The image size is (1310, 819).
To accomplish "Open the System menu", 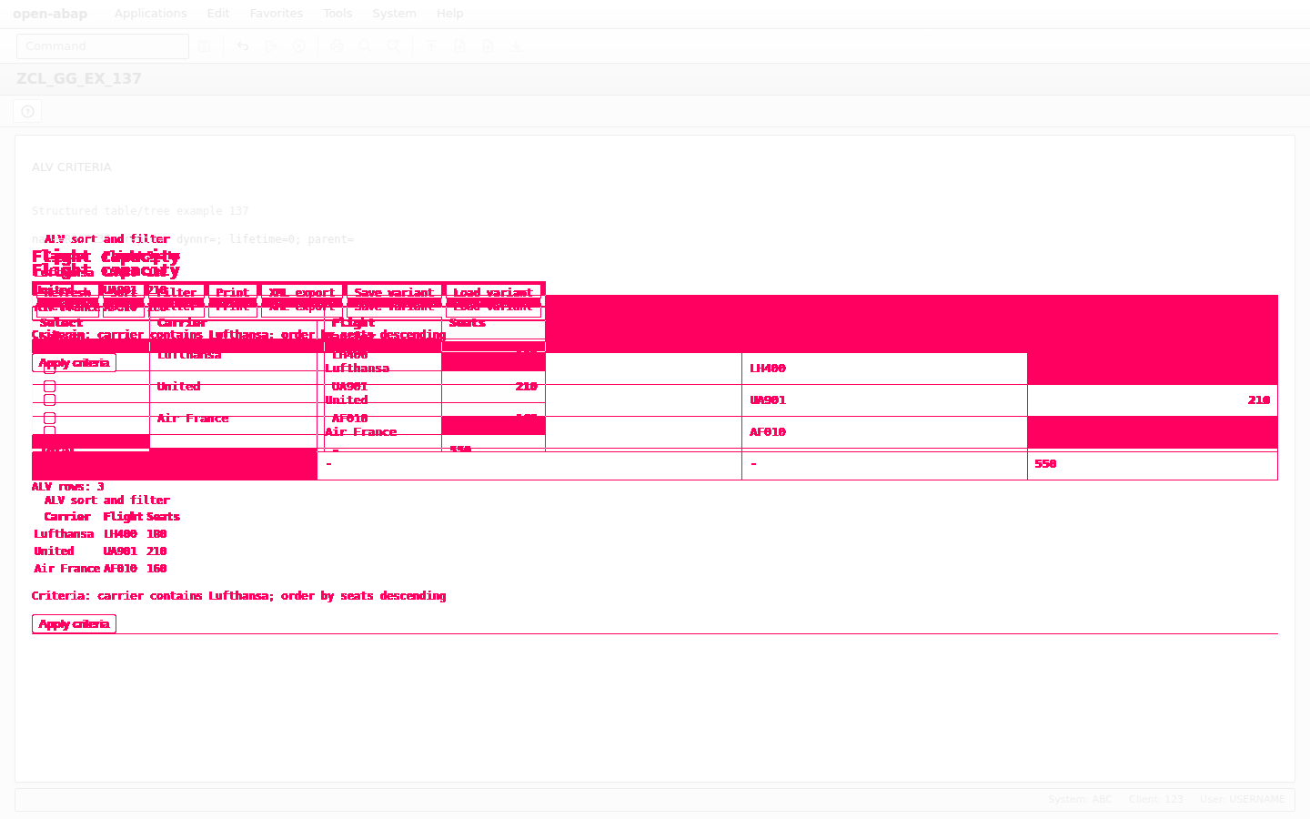I will pos(394,14).
